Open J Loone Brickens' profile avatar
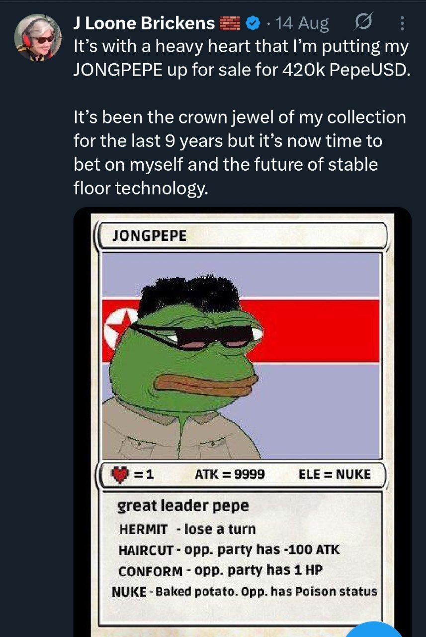426x637 pixels. pyautogui.click(x=38, y=37)
